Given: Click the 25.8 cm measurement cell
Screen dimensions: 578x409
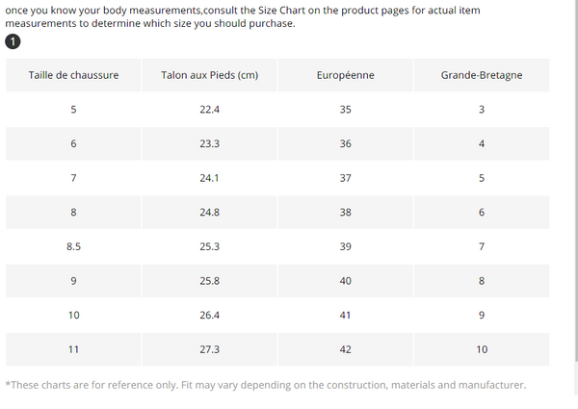Looking at the screenshot, I should coord(210,280).
